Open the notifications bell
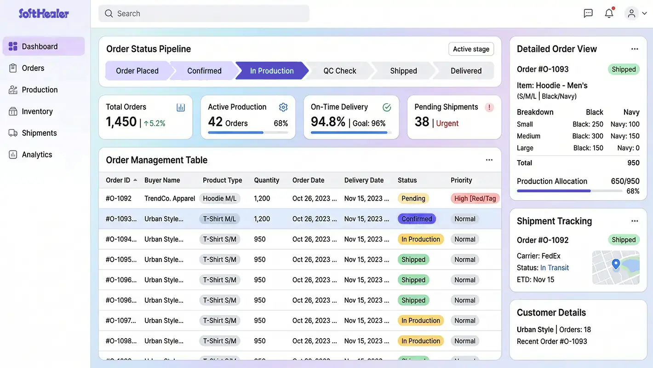The image size is (653, 368). (609, 13)
